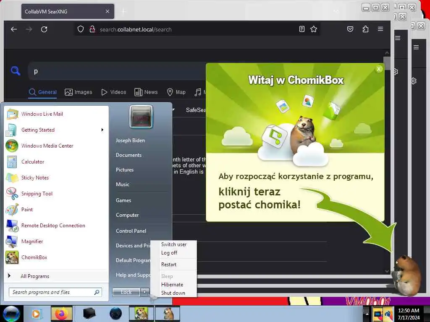Viewport: 430px width, 322px height.
Task: Switch to the Images search tab
Action: click(x=79, y=92)
